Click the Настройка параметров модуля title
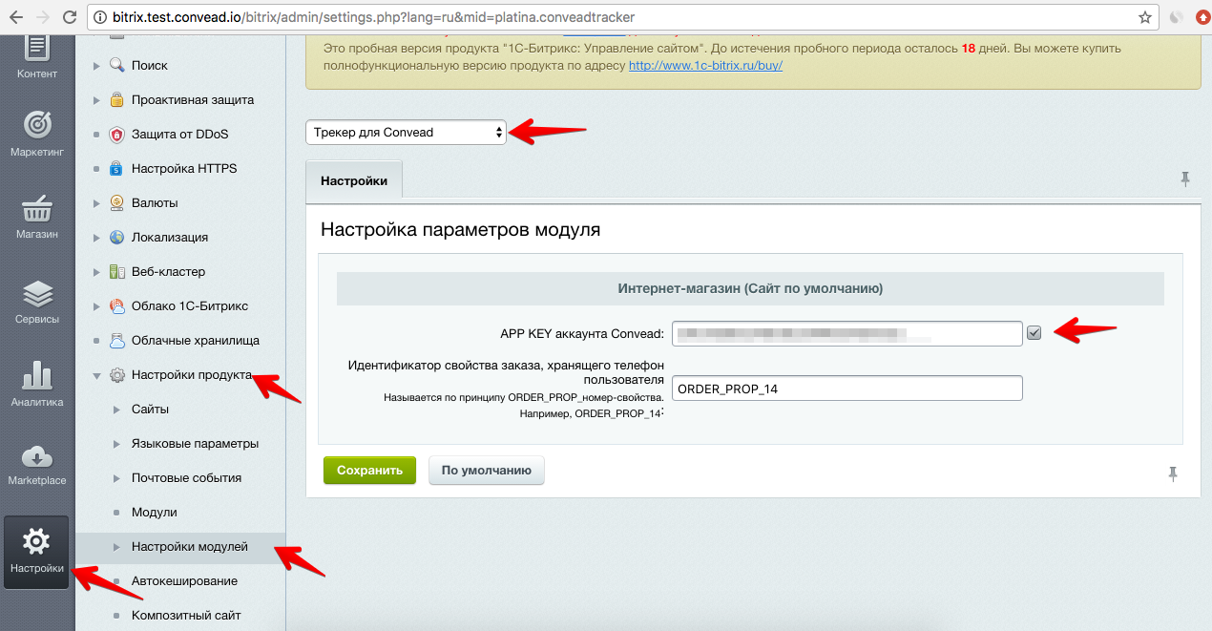 461,230
